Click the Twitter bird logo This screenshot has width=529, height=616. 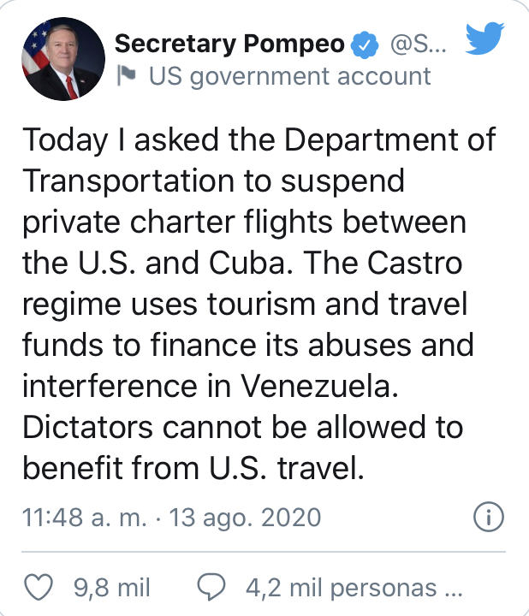(x=485, y=38)
